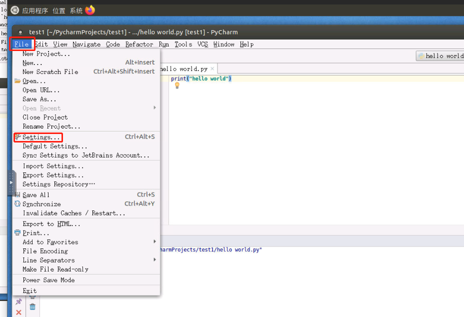Create a New Scratch File
The image size is (464, 317).
pos(86,71)
